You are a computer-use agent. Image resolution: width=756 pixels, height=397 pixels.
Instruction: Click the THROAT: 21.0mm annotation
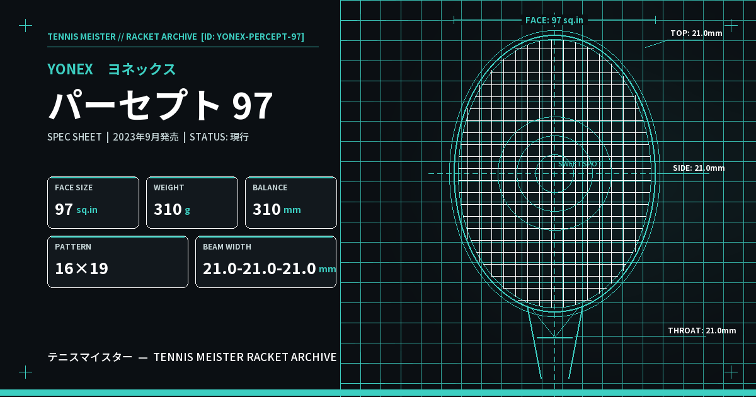(x=702, y=331)
